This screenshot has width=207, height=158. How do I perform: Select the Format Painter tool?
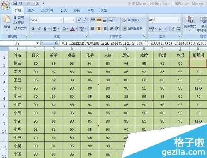[x=20, y=28]
